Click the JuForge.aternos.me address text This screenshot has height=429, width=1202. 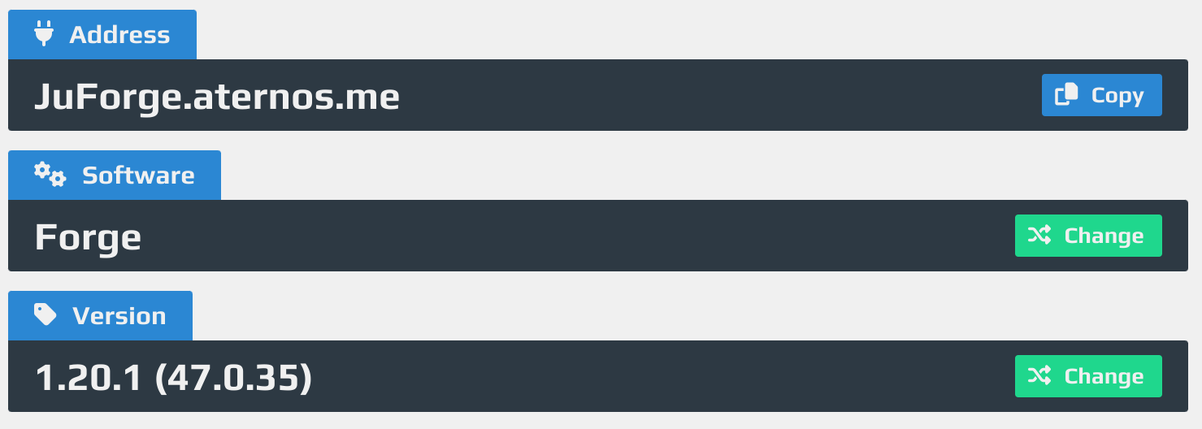[217, 97]
